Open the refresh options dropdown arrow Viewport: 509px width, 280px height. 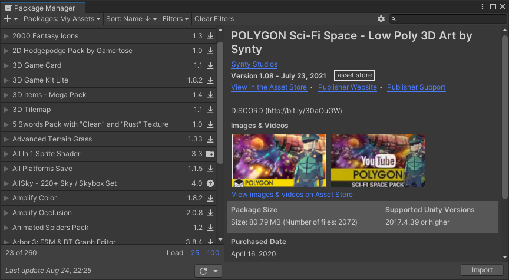[x=216, y=271]
